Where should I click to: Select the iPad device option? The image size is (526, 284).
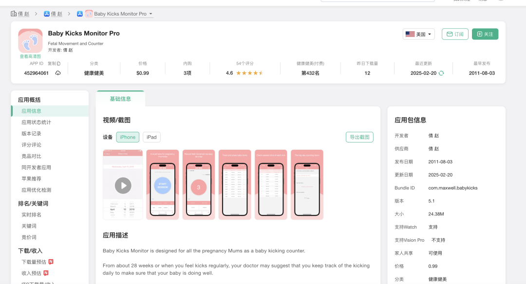point(151,137)
